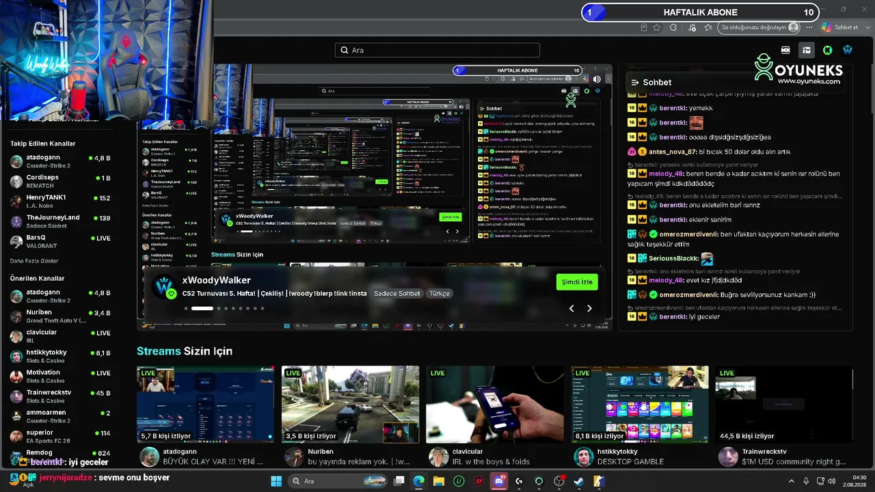This screenshot has width=875, height=492.
Task: Click the Windows taskbar Ara search box
Action: (338, 481)
